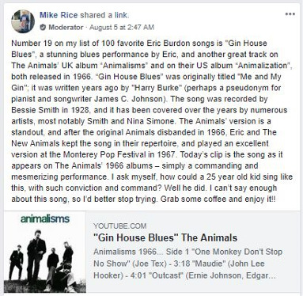This screenshot has height=296, width=303.
Task: Click the link preview description starting "Animalisms 1966"
Action: click(x=187, y=264)
